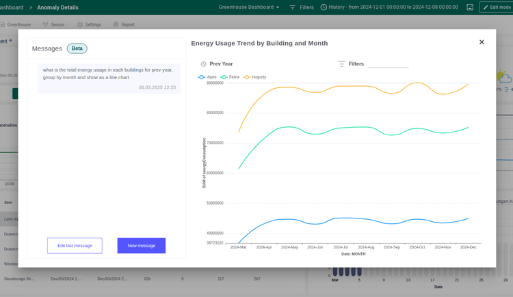Switch to the Sensor tab
Screen dimensions: 513x297
pyautogui.click(x=54, y=25)
